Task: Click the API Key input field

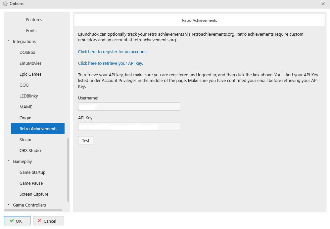Action: pyautogui.click(x=129, y=127)
